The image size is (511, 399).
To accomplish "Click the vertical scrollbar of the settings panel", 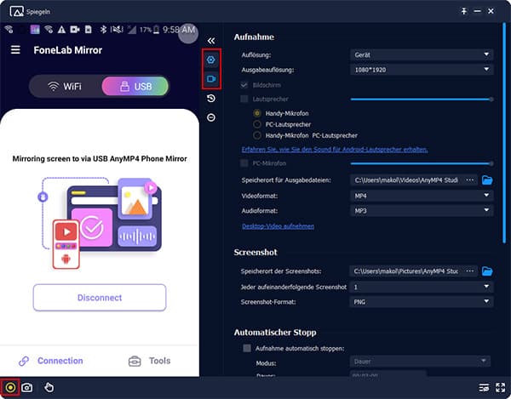I will pyautogui.click(x=504, y=134).
